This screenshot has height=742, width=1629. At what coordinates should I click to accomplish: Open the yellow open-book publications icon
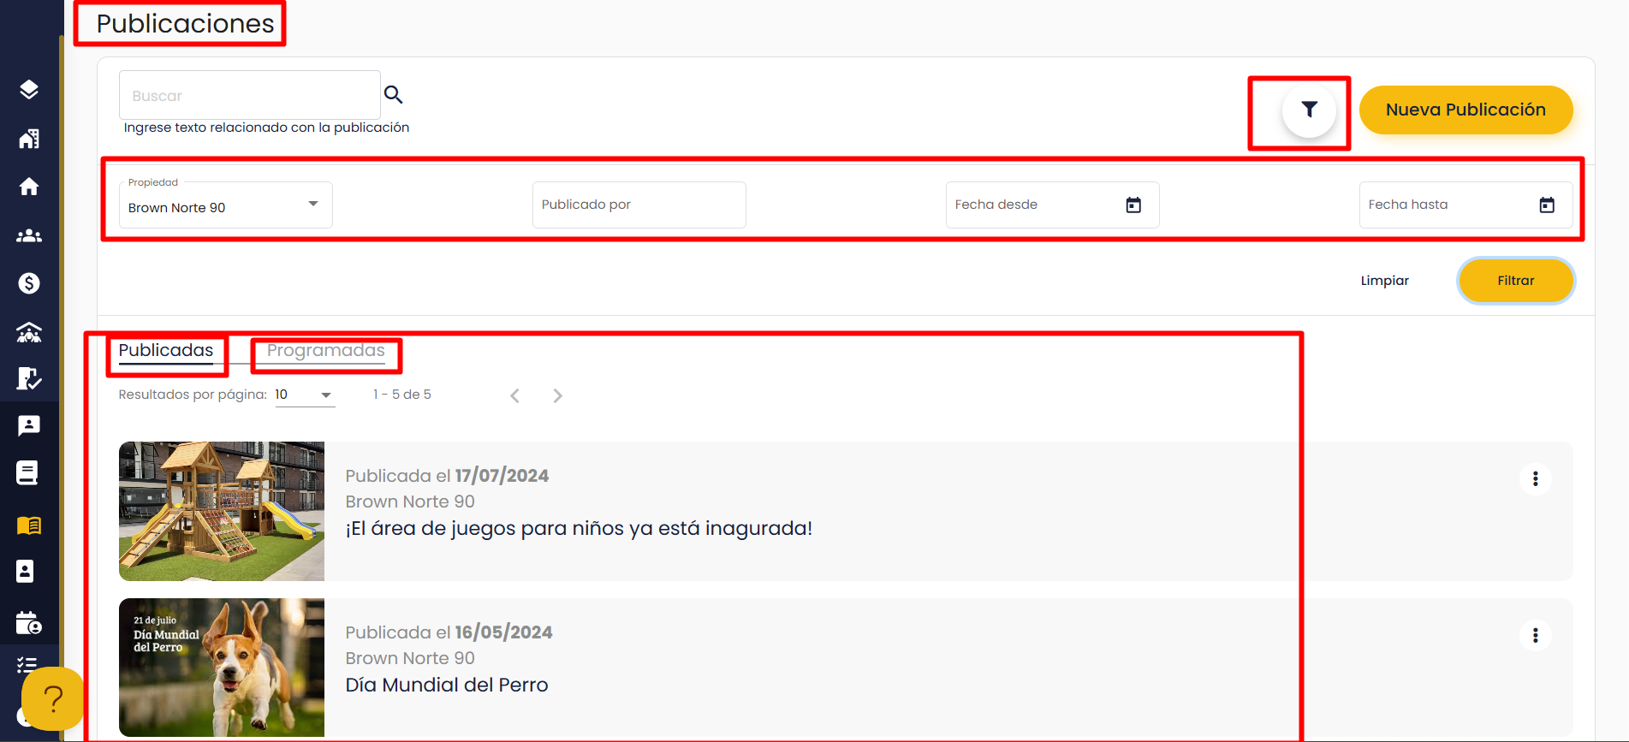[x=29, y=525]
